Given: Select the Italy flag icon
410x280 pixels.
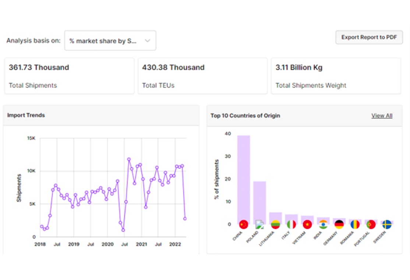Looking at the screenshot, I should click(291, 225).
